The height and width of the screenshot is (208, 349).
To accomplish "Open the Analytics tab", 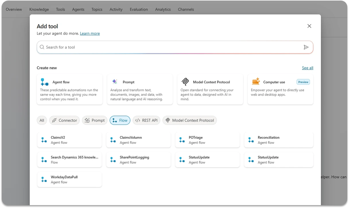I will pyautogui.click(x=163, y=9).
